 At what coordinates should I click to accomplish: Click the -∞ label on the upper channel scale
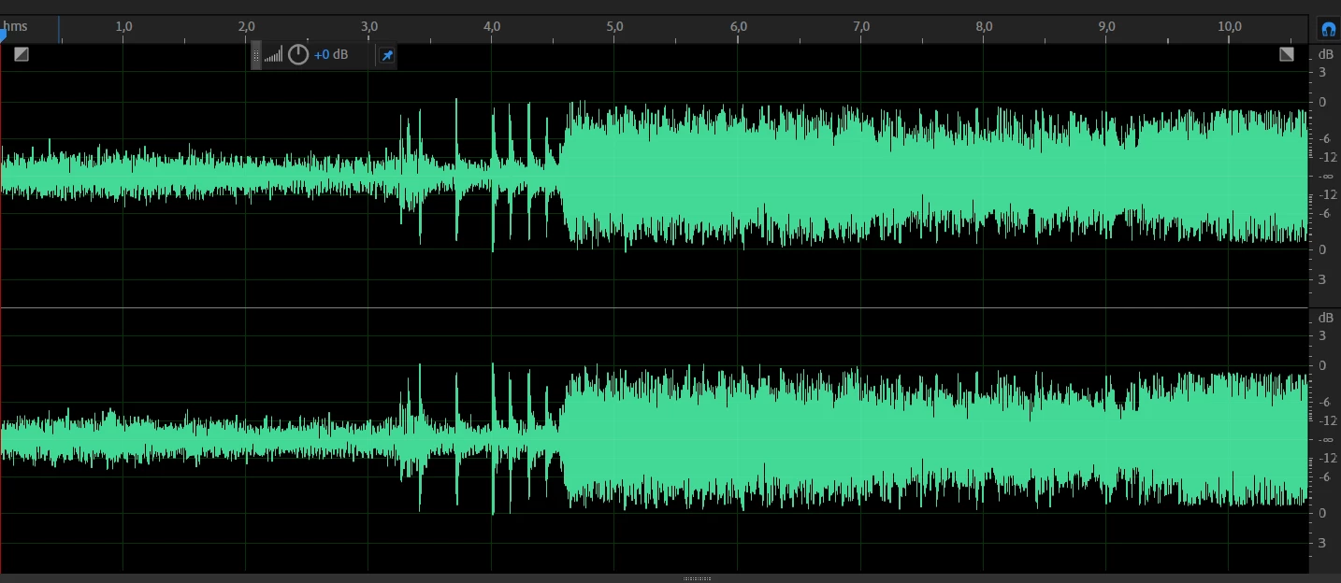[1325, 176]
